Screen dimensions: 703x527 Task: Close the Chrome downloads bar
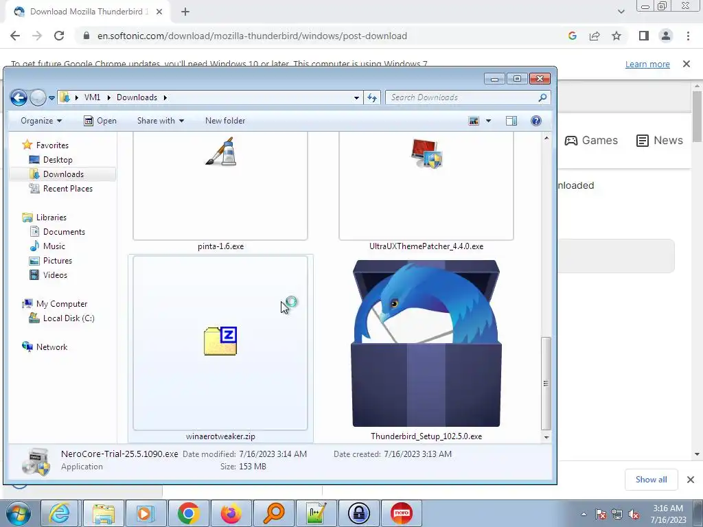pyautogui.click(x=691, y=480)
